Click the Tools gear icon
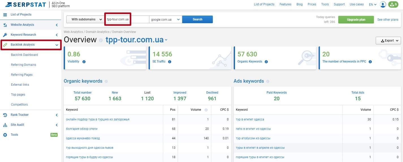This screenshot has width=403, height=162. (5, 135)
